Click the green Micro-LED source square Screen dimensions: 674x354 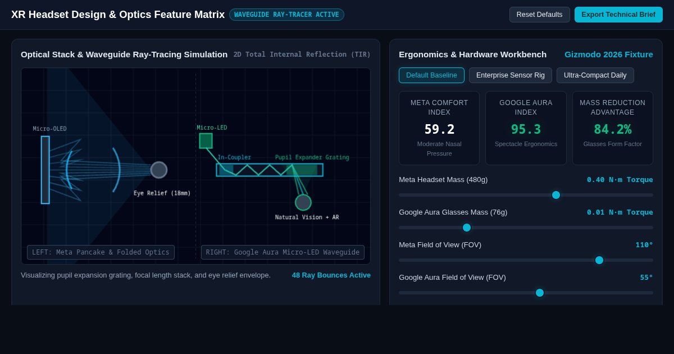point(206,140)
